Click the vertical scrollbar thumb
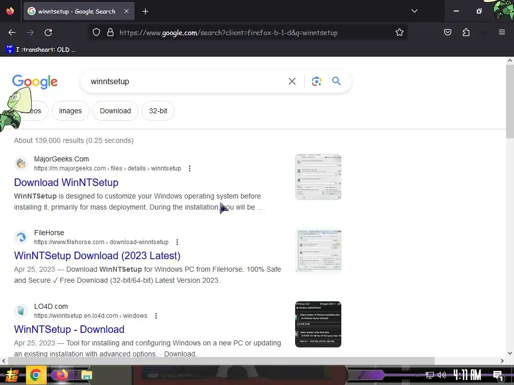This screenshot has width=514, height=385. point(509,101)
